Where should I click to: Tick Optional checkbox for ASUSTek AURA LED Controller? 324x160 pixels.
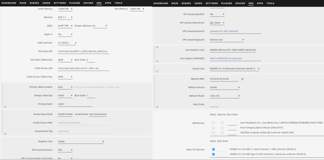coord(222,133)
